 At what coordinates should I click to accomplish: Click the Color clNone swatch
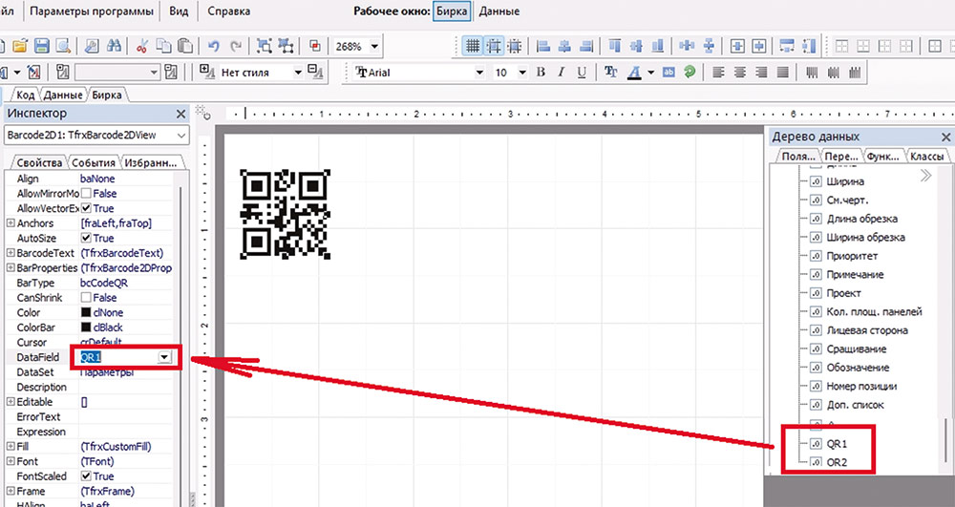(x=86, y=313)
